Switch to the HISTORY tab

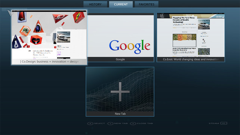click(95, 4)
